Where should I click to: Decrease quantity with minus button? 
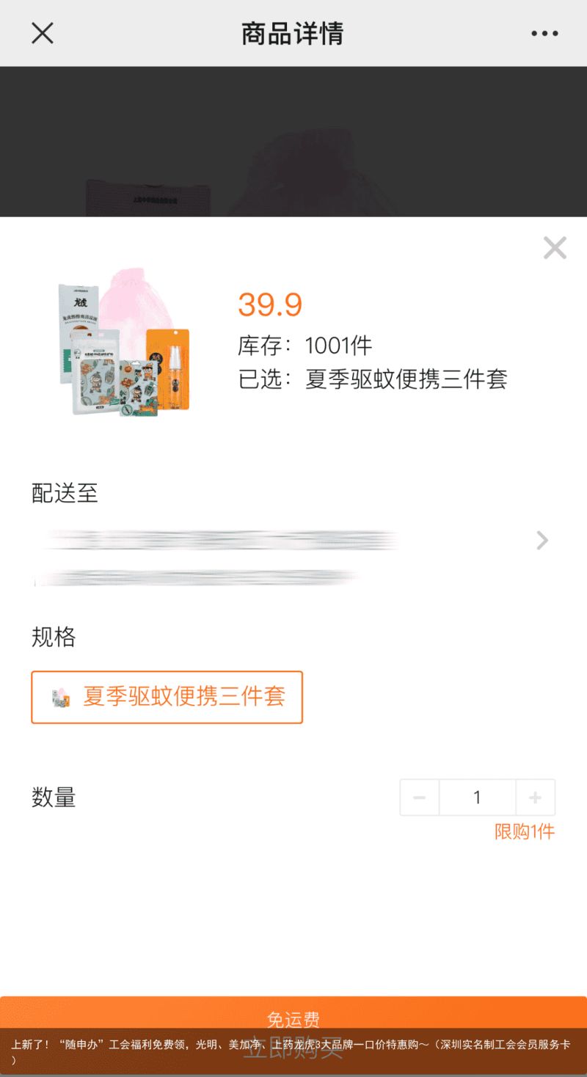tap(420, 797)
